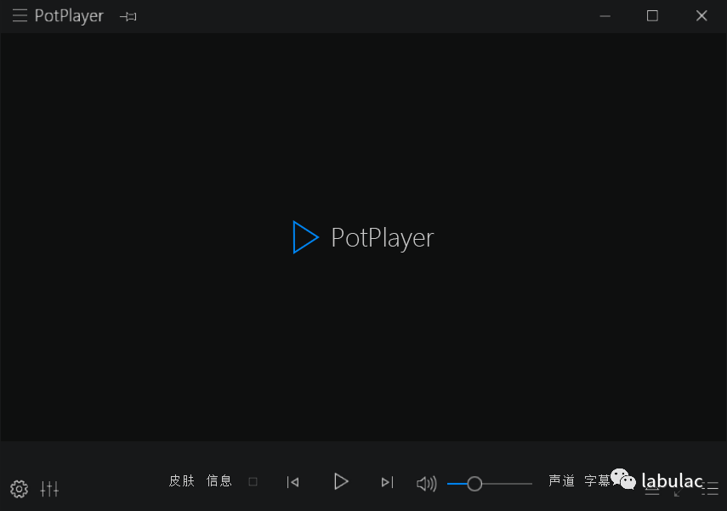
Task: Open the equalizer control panel sliders icon
Action: click(49, 489)
